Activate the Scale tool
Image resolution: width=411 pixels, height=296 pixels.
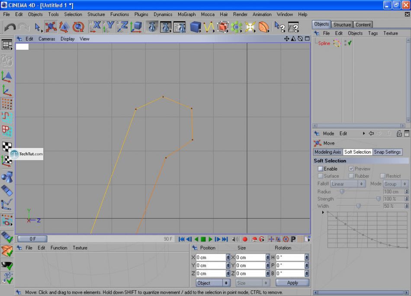64,27
